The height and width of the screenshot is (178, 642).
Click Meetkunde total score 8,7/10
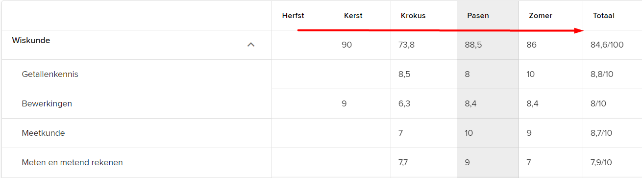(x=601, y=133)
